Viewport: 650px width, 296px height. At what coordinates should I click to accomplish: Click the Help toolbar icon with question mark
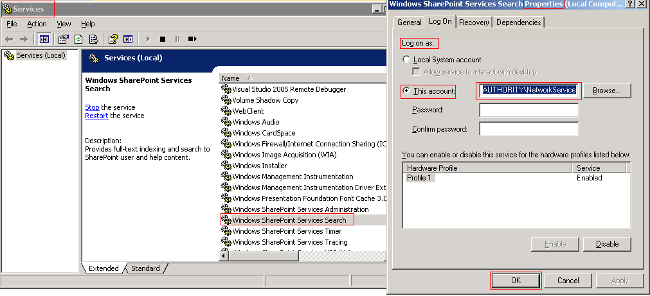(113, 39)
